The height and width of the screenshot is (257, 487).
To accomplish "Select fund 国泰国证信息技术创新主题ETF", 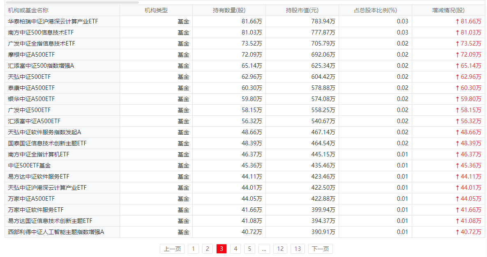I will (47, 143).
